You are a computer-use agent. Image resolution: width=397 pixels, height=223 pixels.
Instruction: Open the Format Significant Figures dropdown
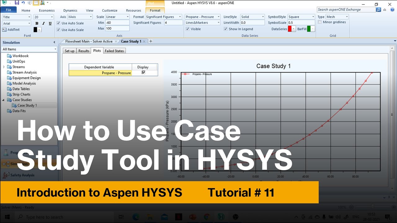click(180, 17)
